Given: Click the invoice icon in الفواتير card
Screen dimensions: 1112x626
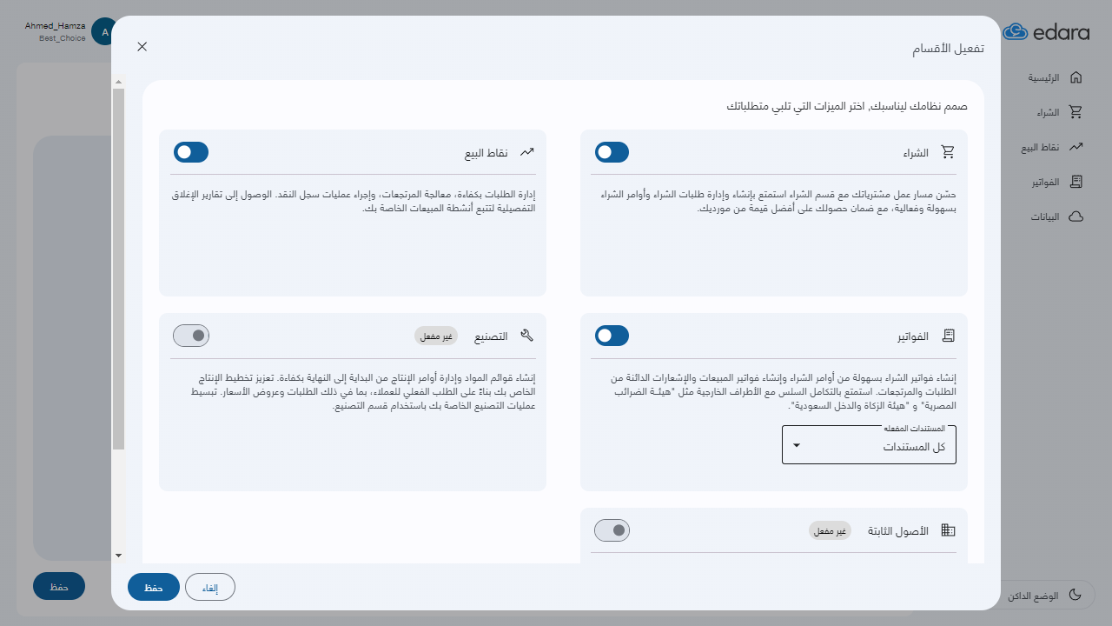Looking at the screenshot, I should click(948, 336).
